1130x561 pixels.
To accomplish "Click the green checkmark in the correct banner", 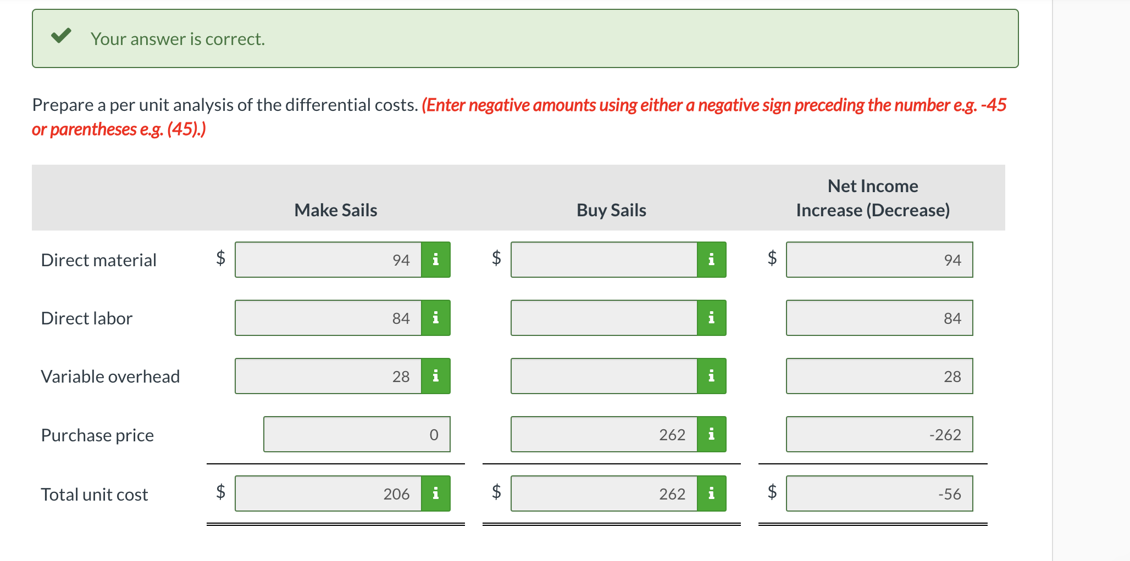I will [x=63, y=36].
